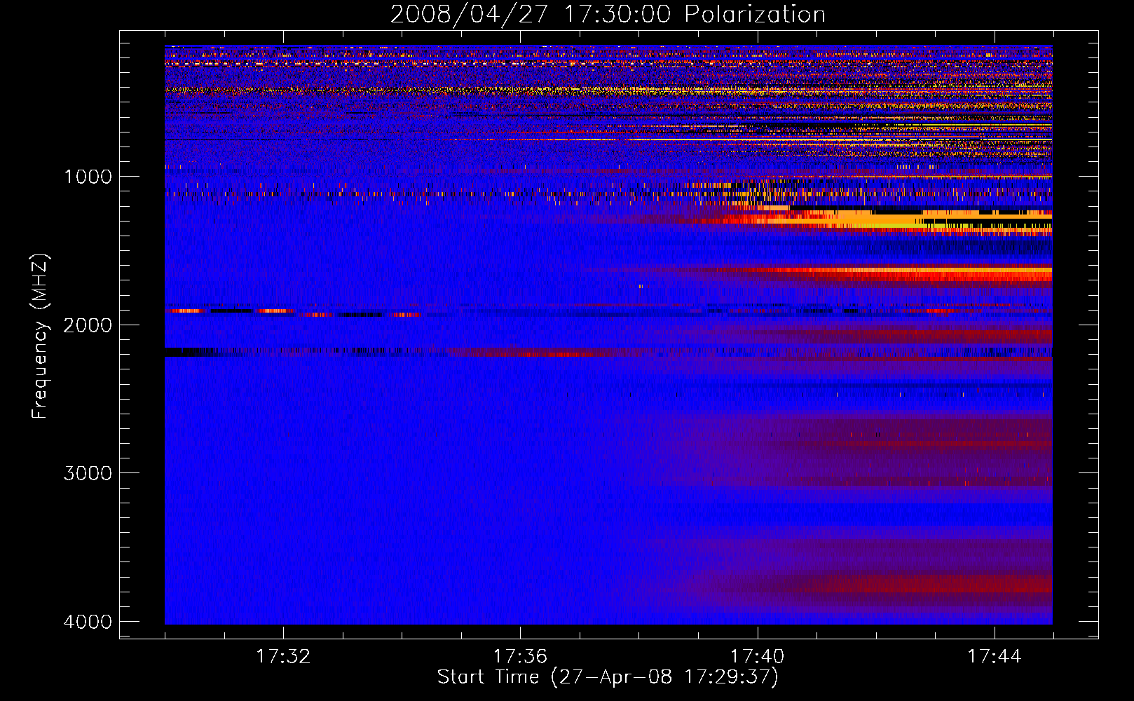
Task: Click the "17:32" time tick label
Action: point(283,657)
